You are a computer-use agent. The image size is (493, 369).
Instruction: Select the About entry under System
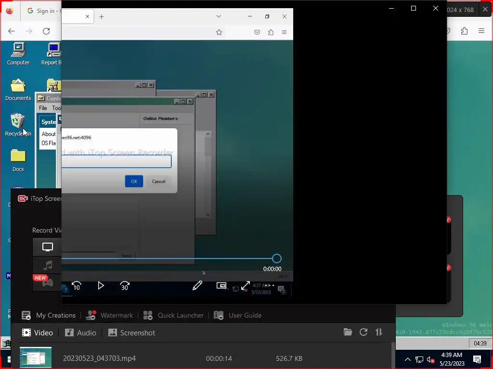pyautogui.click(x=49, y=134)
